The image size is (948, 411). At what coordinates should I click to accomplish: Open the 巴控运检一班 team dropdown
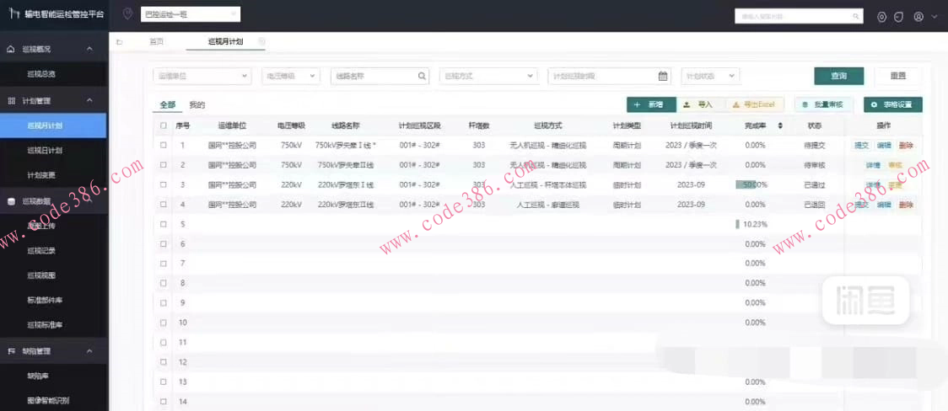coord(191,14)
